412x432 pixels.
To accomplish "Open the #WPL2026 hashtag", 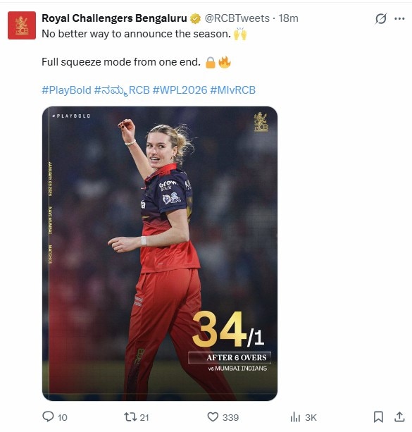I will [x=180, y=90].
